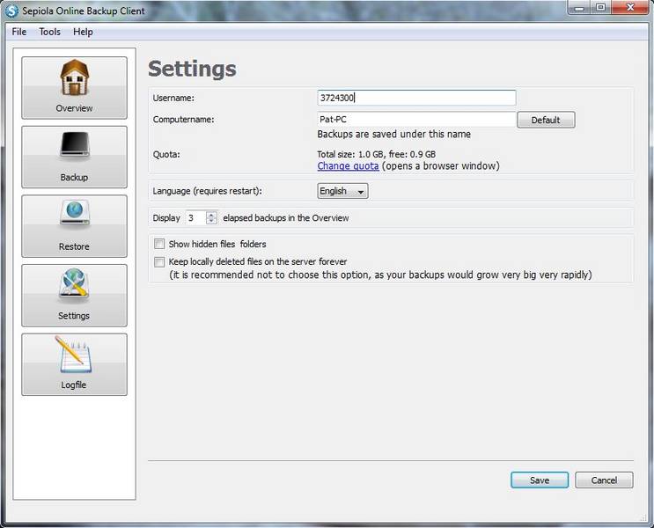Click into the Username field

(416, 98)
